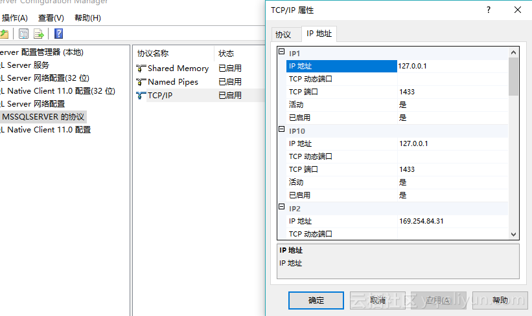Click the scroll-down arrow of the property list

513,235
